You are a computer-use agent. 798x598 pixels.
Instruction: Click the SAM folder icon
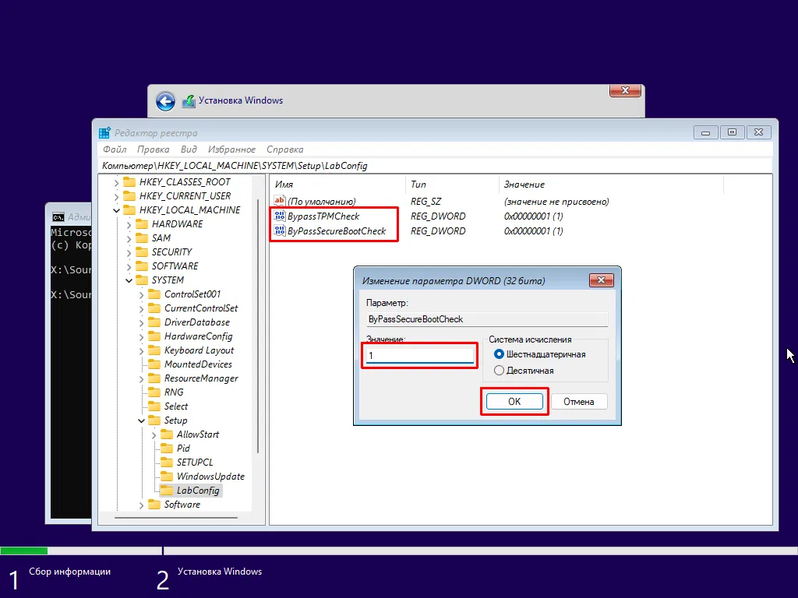(142, 238)
